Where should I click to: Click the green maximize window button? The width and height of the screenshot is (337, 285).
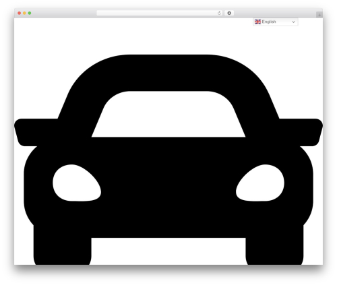(30, 13)
